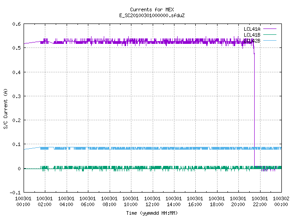This screenshot has width=290, height=217.
Task: Click the y-axis tick value 0.3
Action: [x=16, y=96]
